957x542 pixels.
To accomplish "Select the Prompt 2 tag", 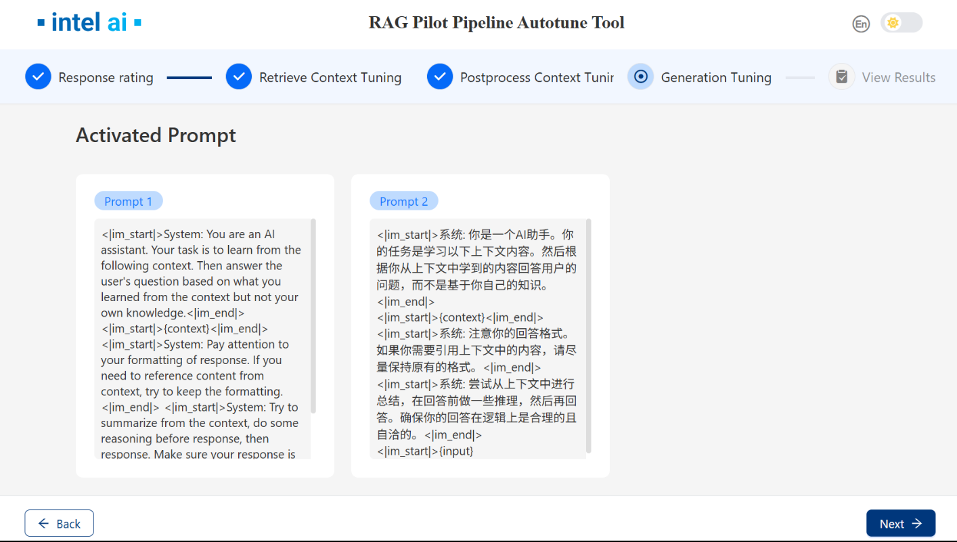I will point(404,201).
